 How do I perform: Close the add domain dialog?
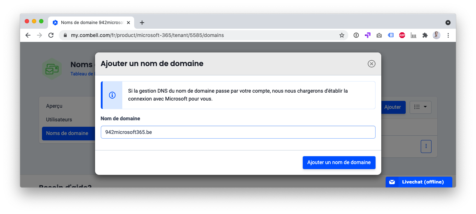[x=371, y=64]
